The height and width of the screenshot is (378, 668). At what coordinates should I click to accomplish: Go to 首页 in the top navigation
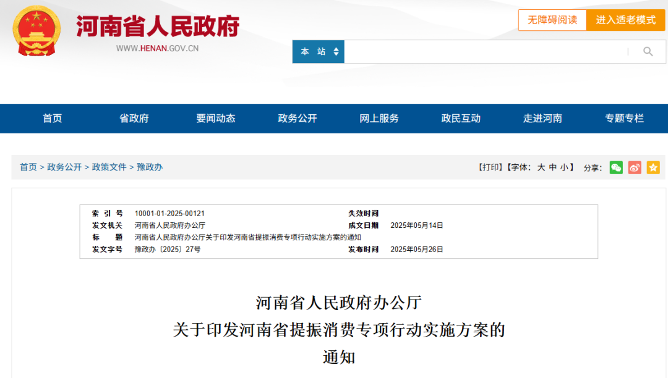(x=52, y=119)
